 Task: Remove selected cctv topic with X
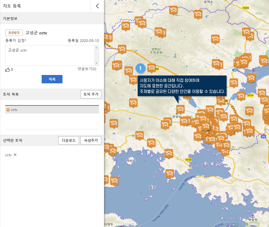15,155
